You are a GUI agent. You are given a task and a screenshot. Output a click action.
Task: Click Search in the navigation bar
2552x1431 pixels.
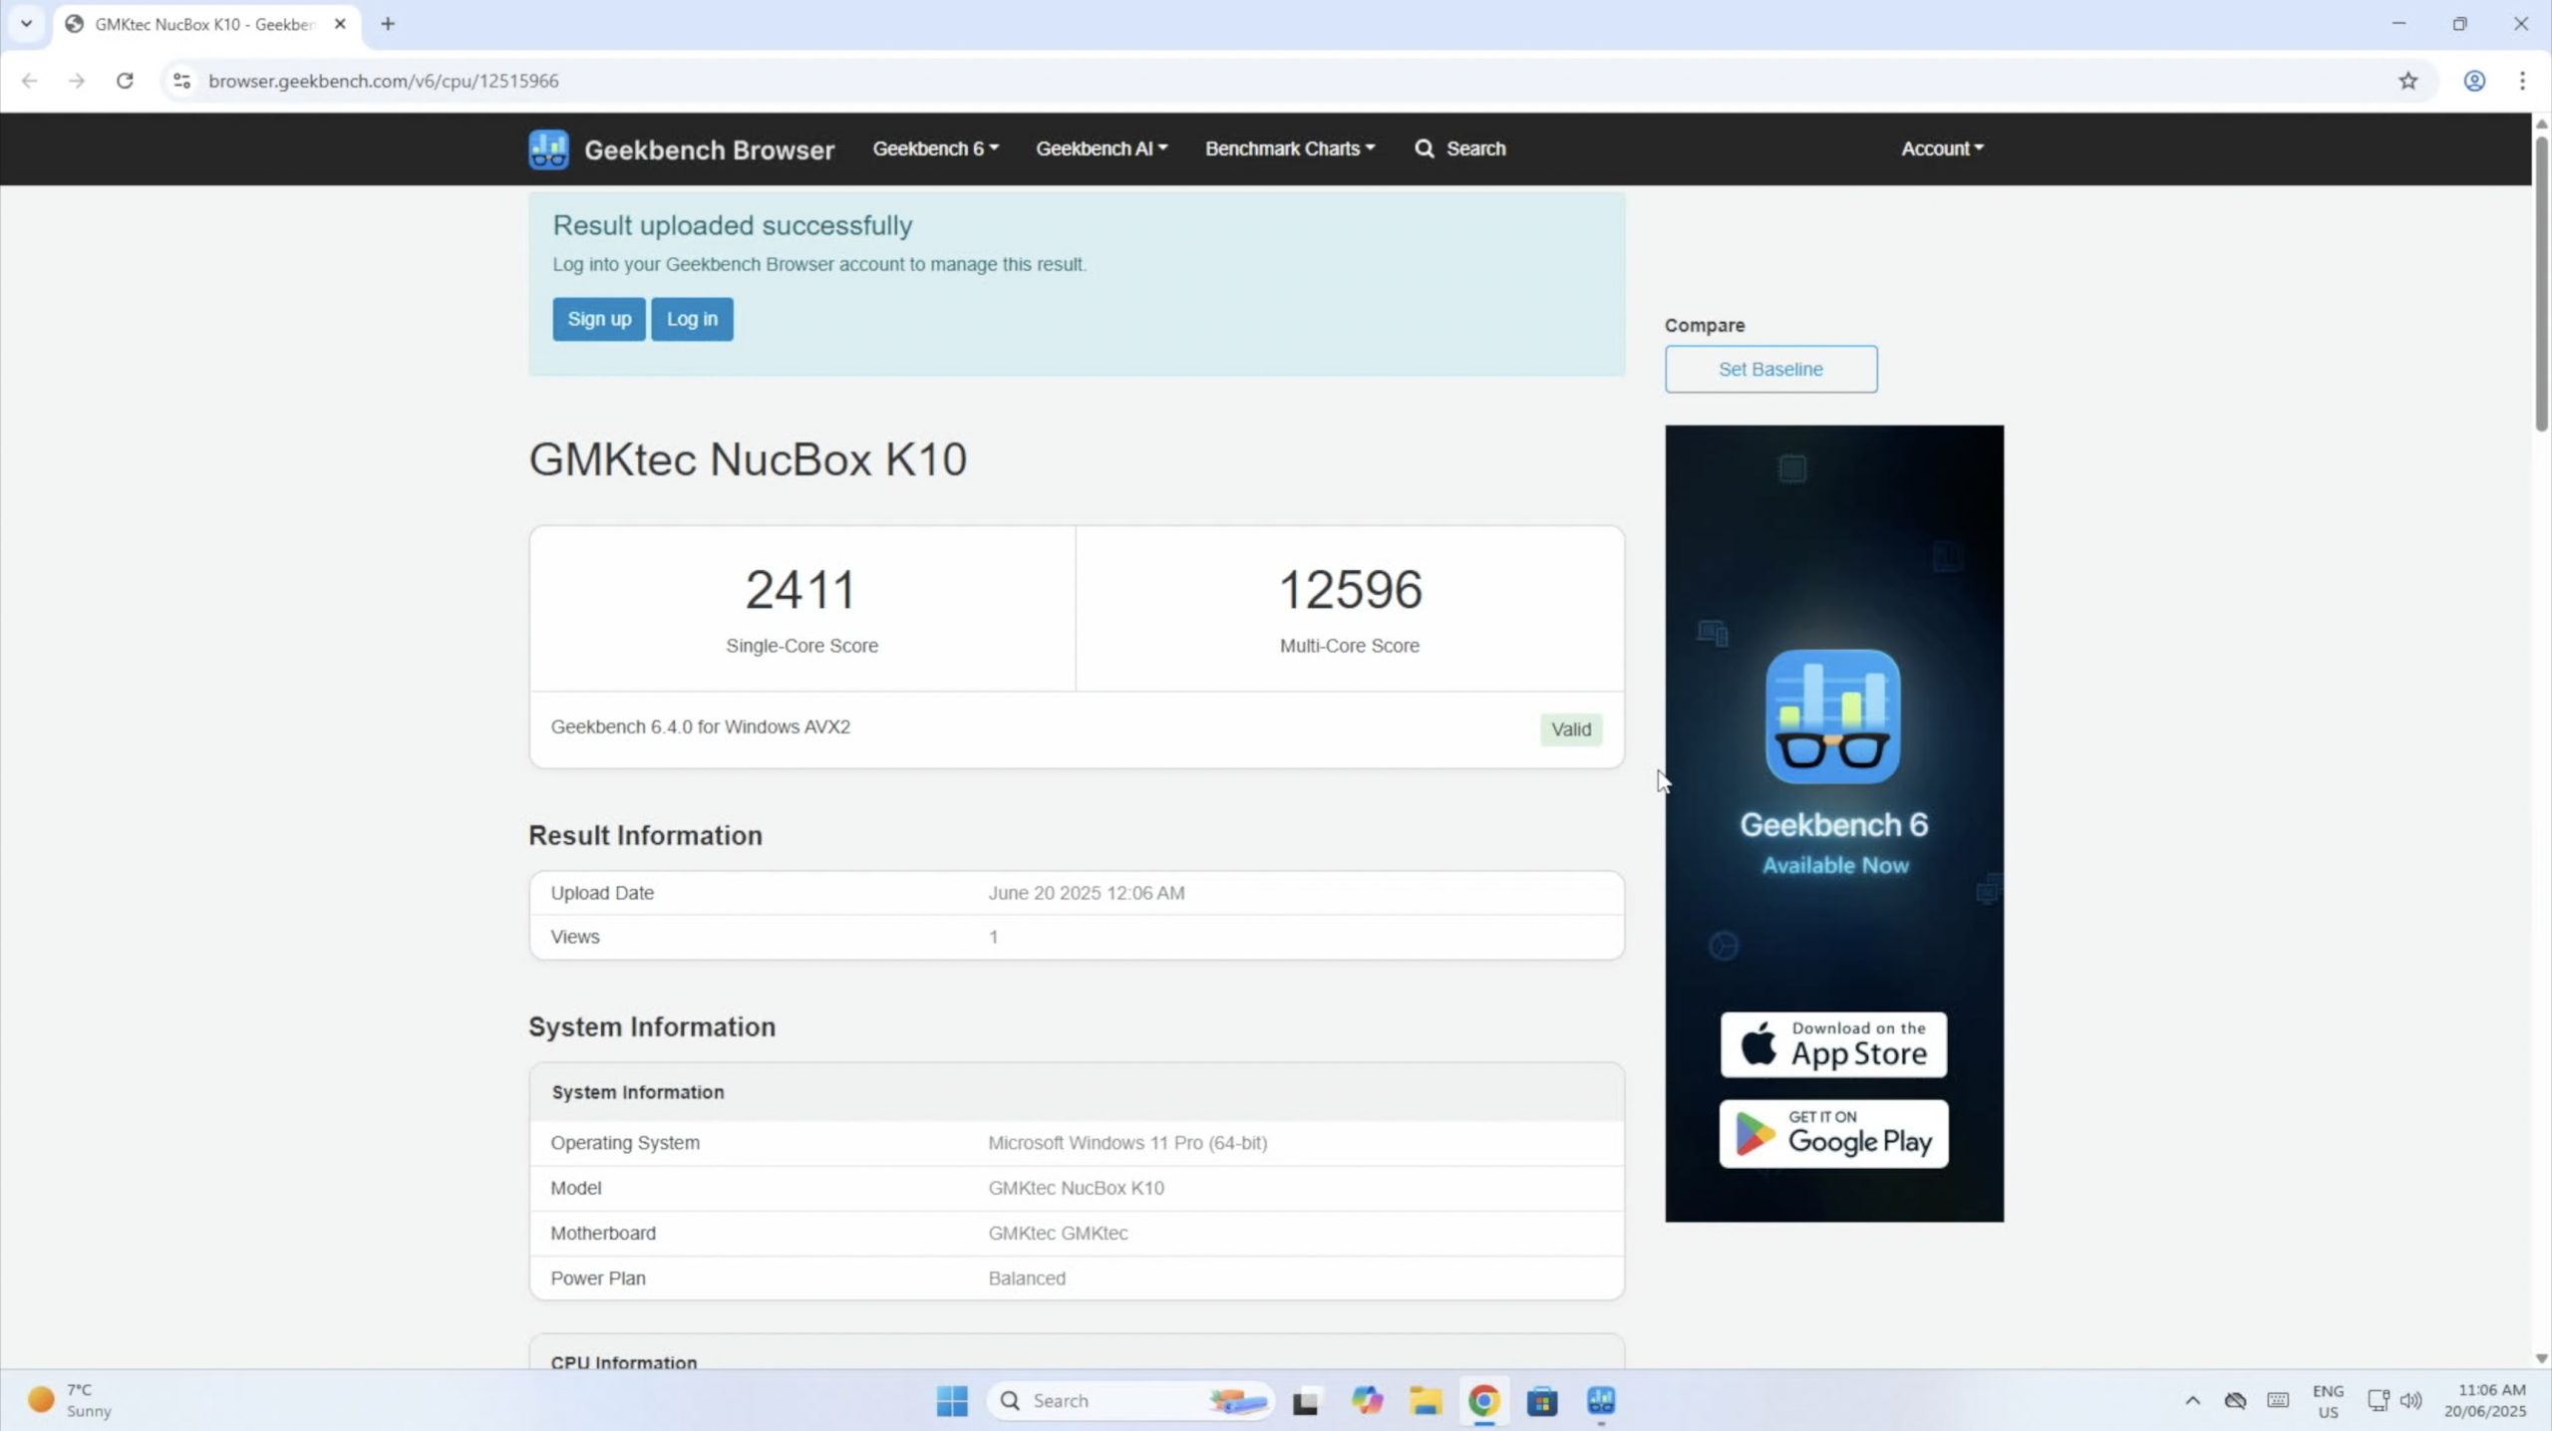click(1460, 148)
